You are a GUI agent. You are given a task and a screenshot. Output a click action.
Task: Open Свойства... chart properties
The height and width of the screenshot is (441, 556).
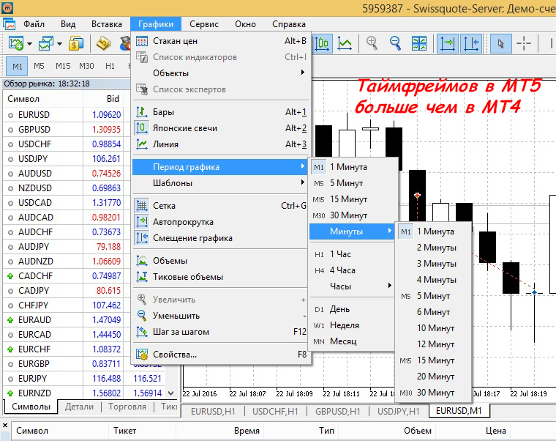[220, 355]
